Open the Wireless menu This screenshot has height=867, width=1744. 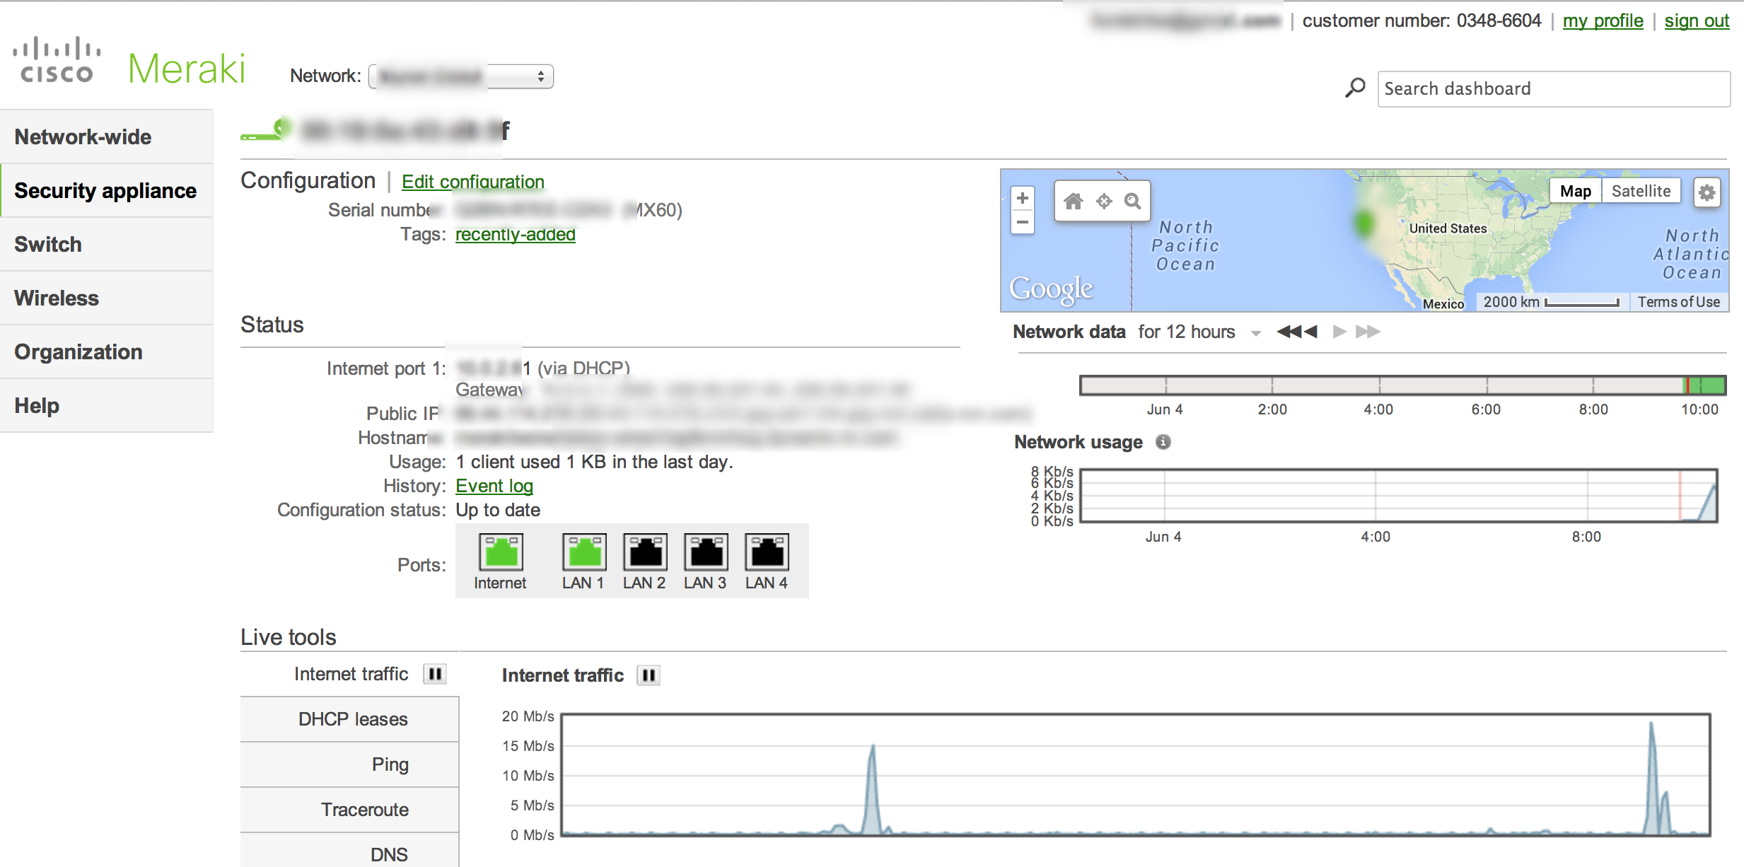click(57, 298)
